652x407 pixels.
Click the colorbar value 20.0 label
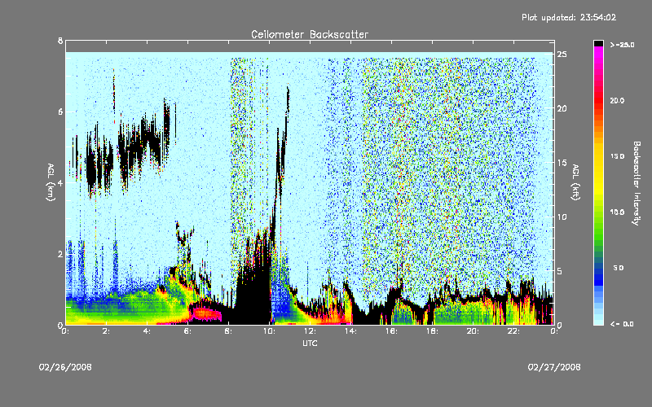(617, 100)
